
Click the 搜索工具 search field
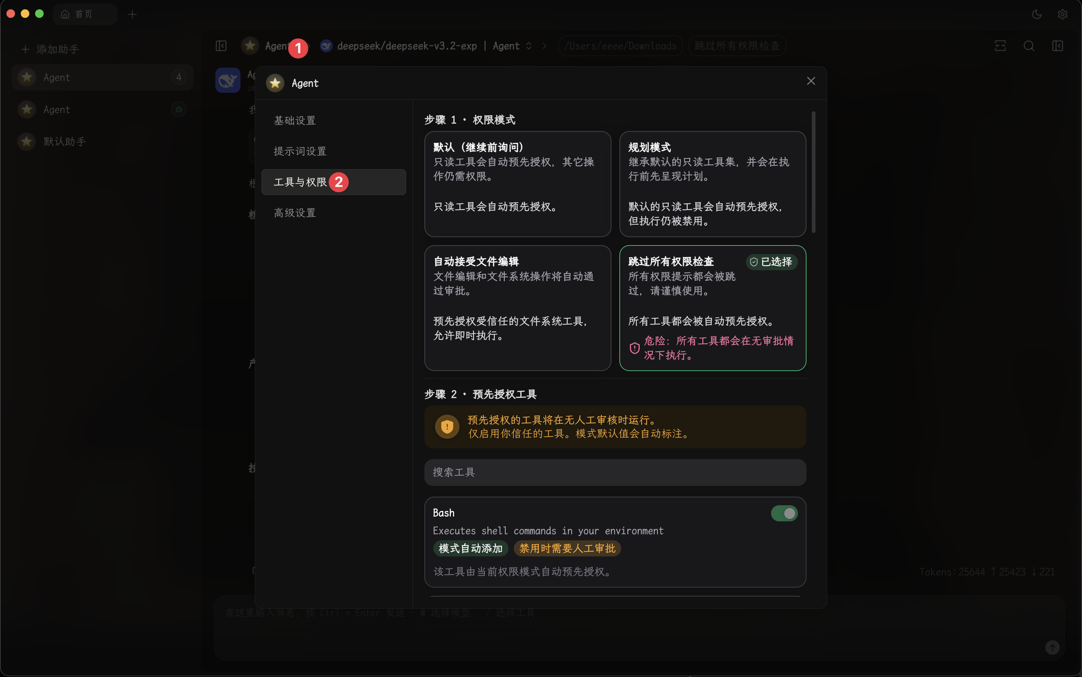615,472
